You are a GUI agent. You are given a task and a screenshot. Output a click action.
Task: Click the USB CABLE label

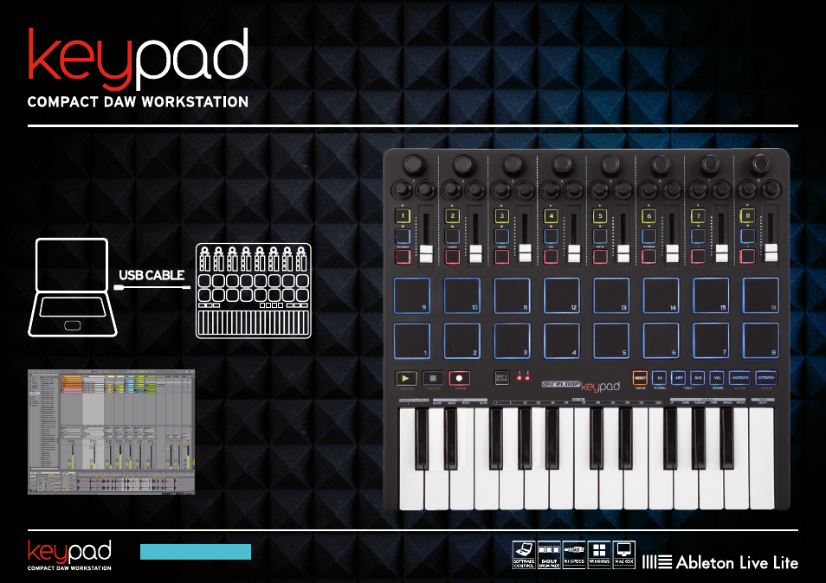[152, 275]
